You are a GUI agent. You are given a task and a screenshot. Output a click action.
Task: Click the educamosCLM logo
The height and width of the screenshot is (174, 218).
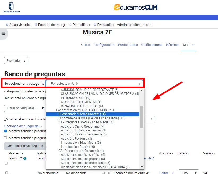pyautogui.click(x=135, y=7)
